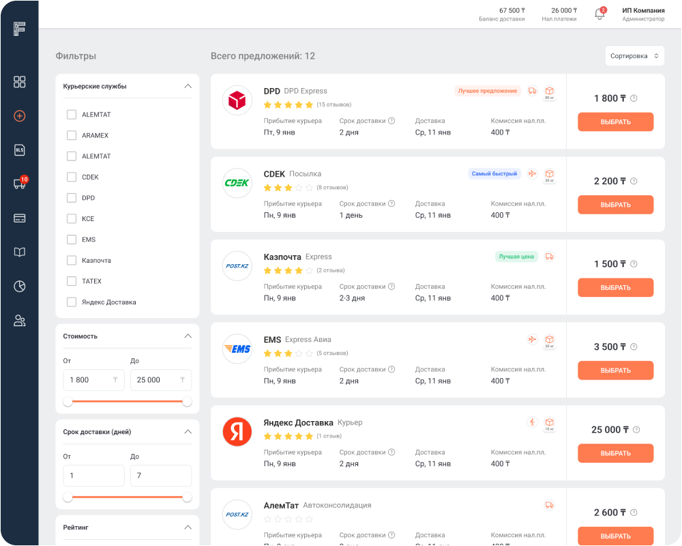Open the ИП Компания account menu

click(x=642, y=14)
